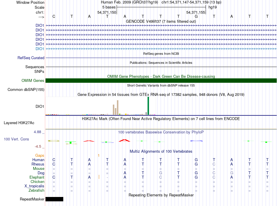Click the 'chr1:' label
277x206 pixels.
(x=40, y=12)
